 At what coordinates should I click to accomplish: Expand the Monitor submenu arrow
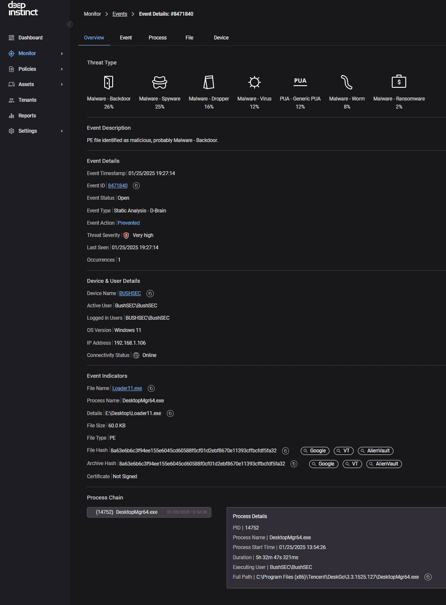62,53
